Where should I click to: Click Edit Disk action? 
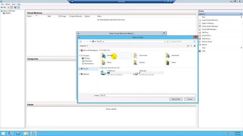tap(205, 32)
